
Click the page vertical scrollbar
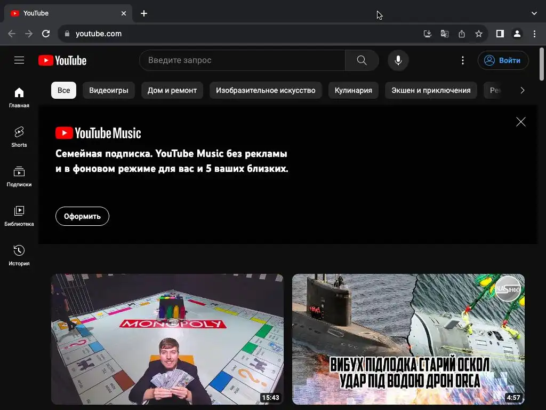[542, 64]
